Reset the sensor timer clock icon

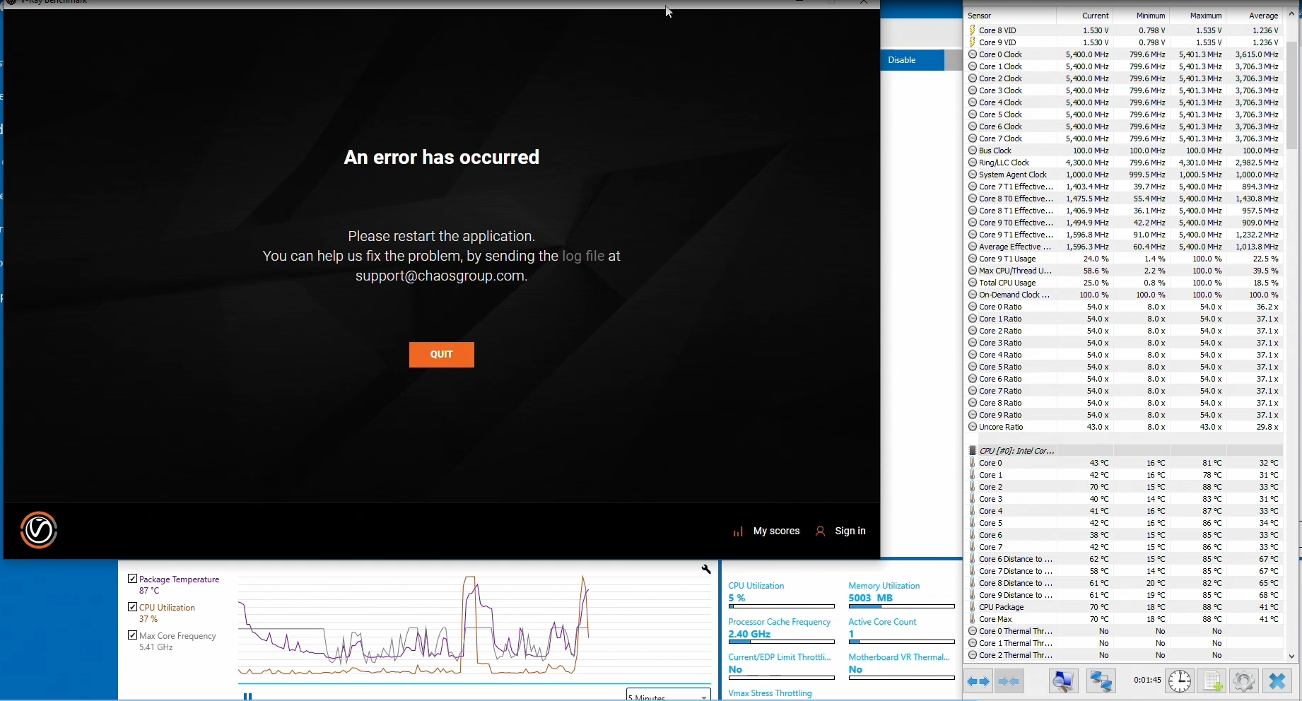click(1179, 682)
